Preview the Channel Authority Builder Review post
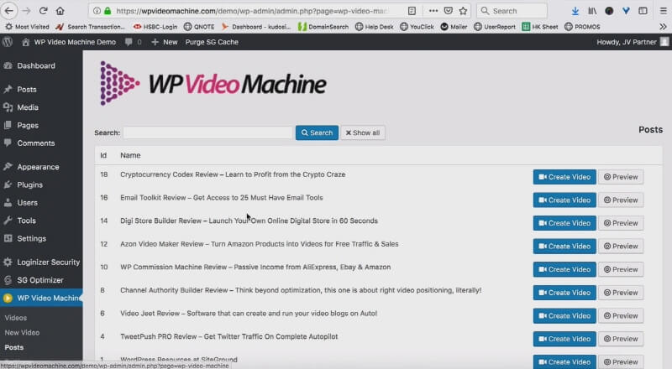 [x=621, y=293]
